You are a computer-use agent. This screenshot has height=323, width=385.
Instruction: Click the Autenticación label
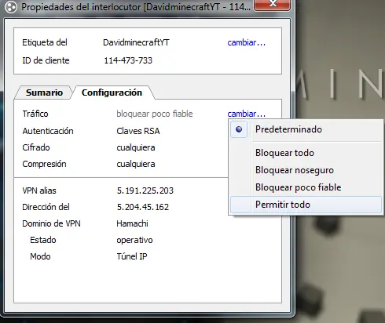tap(48, 131)
